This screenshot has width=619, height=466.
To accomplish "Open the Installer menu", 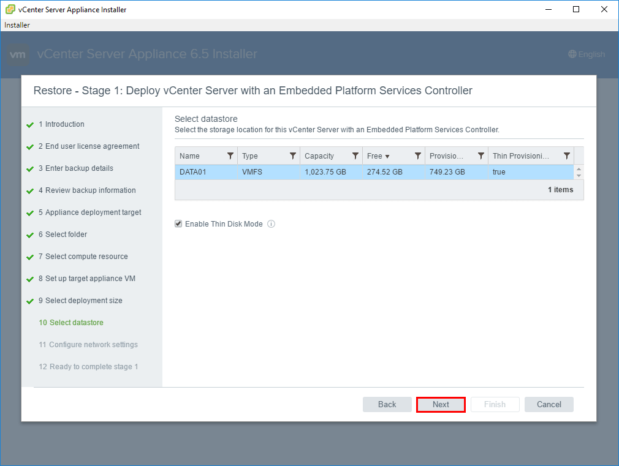I will (17, 25).
